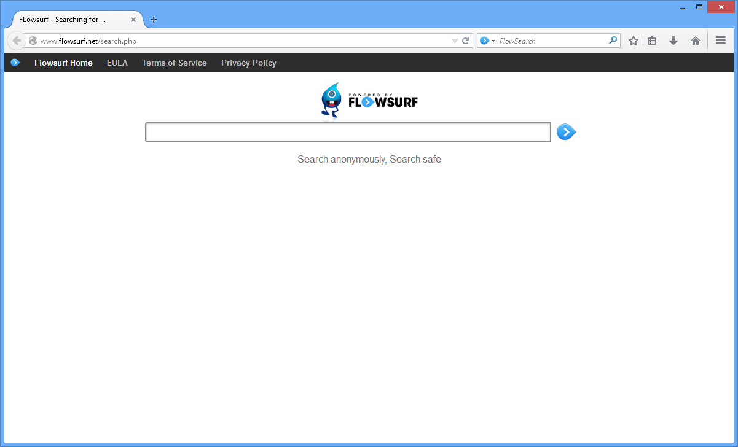Go to the browser home page icon
The height and width of the screenshot is (447, 738).
(x=696, y=41)
